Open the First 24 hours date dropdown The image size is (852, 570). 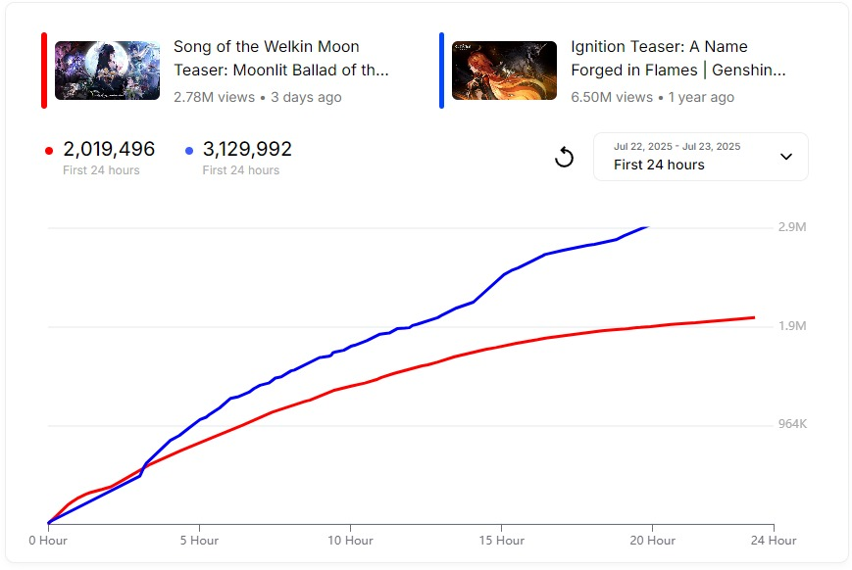(700, 157)
